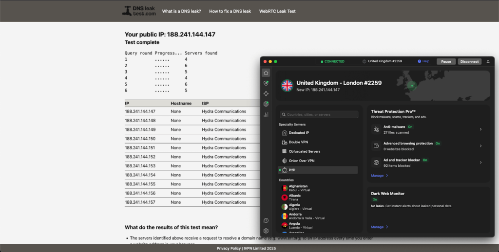Click the map location dot over UK
Screen dimensions: 499x252
pyautogui.click(x=412, y=86)
